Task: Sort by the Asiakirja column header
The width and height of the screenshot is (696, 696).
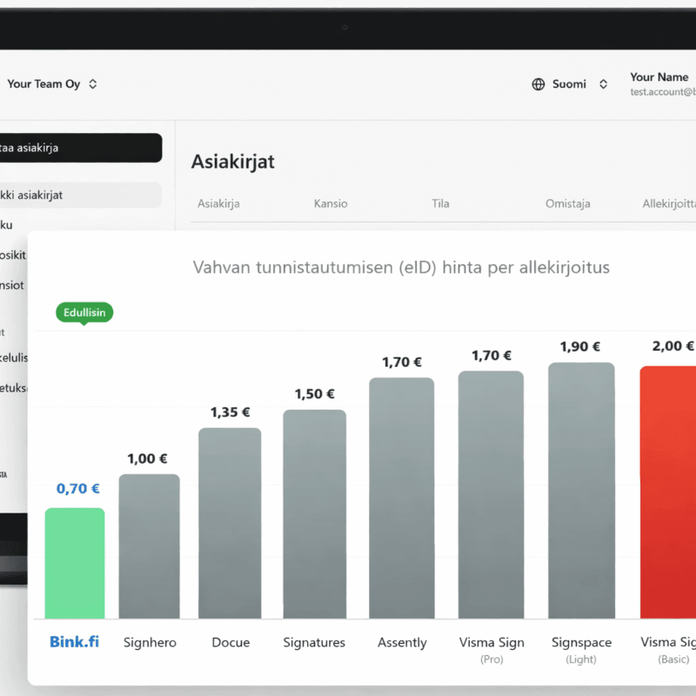Action: coord(218,204)
